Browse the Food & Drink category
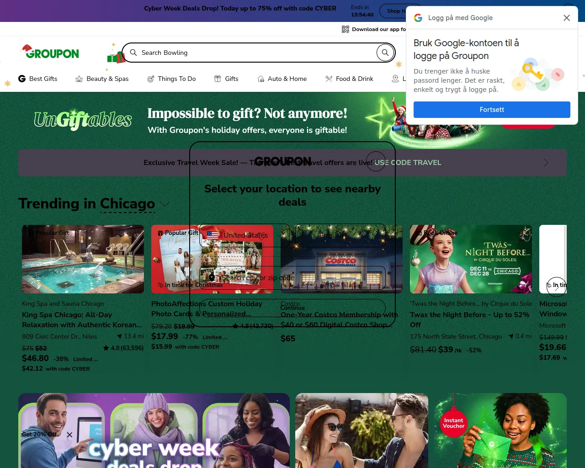 coord(349,79)
